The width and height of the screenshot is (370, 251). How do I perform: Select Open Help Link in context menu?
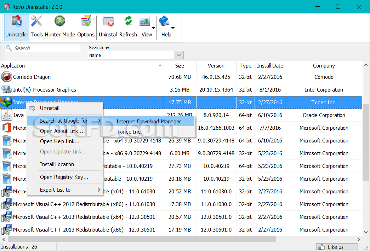[65, 141]
